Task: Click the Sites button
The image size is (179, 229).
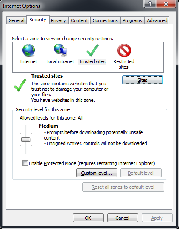Action: (x=143, y=80)
